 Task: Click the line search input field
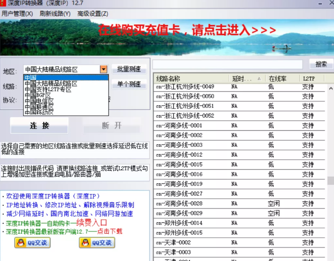[x=228, y=64]
